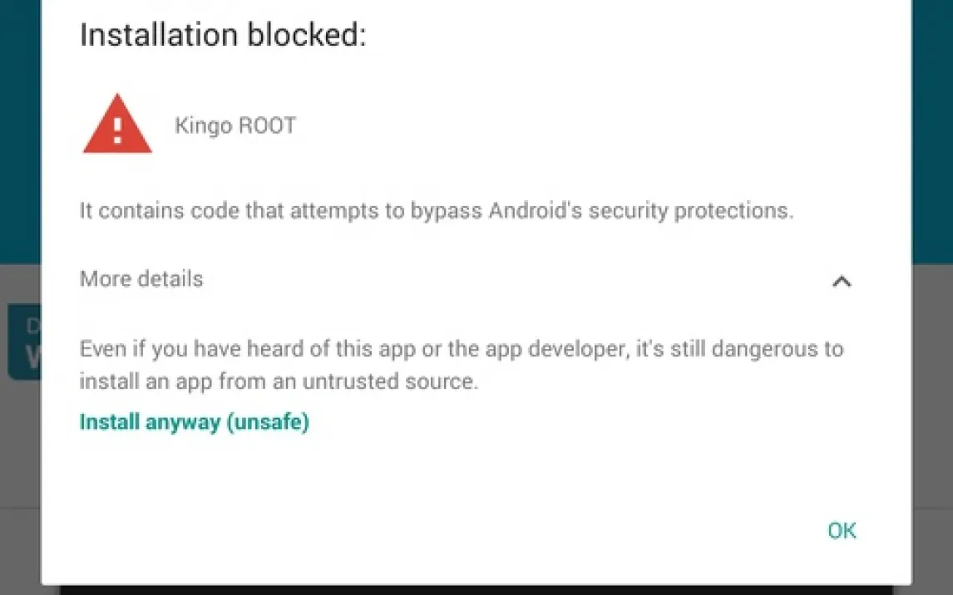
Task: Select the Kingo ROOT app name
Action: click(235, 126)
